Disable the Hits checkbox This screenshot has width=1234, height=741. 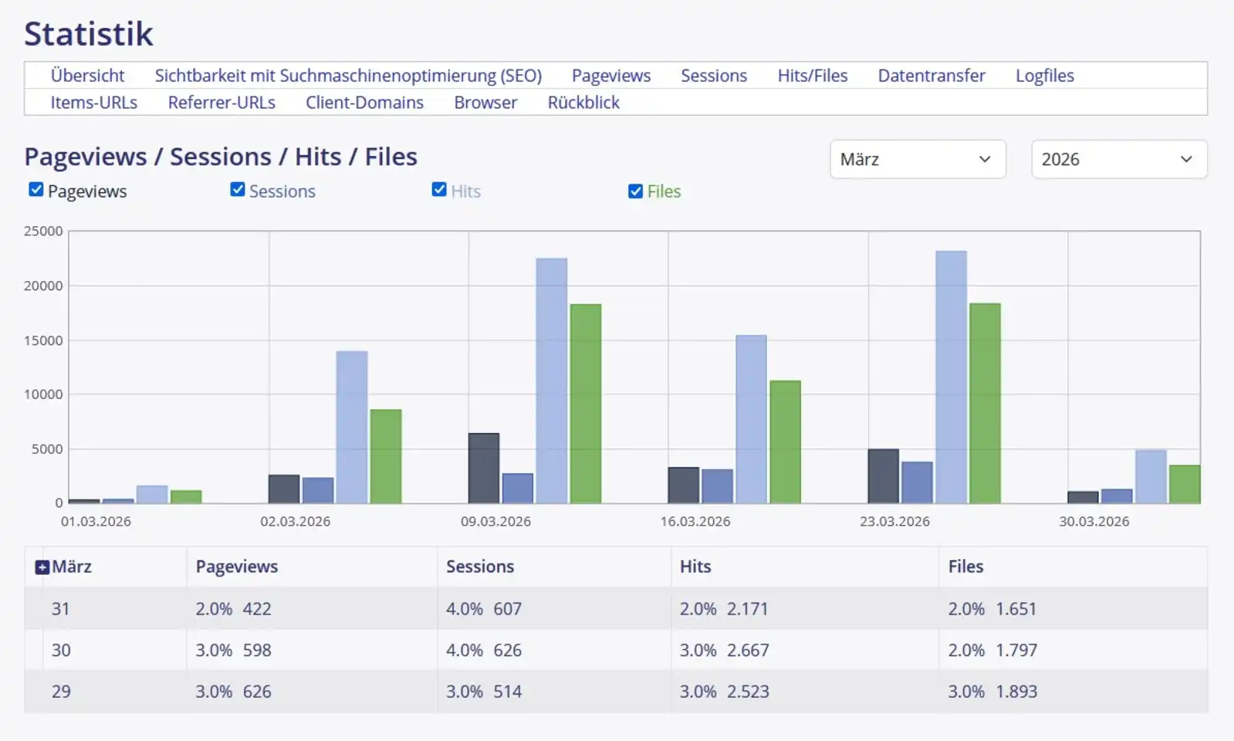point(439,190)
